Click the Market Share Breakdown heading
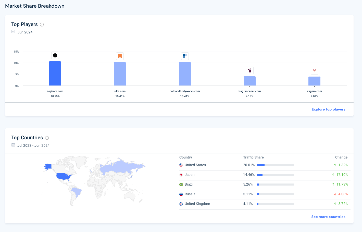Image resolution: width=362 pixels, height=232 pixels. [x=35, y=6]
